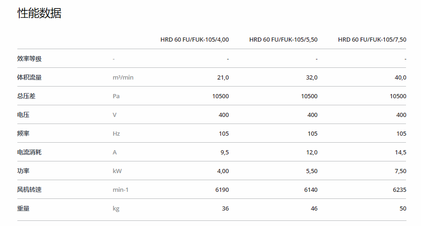Click the 效率等级 row label
The image size is (421, 226).
coord(29,58)
